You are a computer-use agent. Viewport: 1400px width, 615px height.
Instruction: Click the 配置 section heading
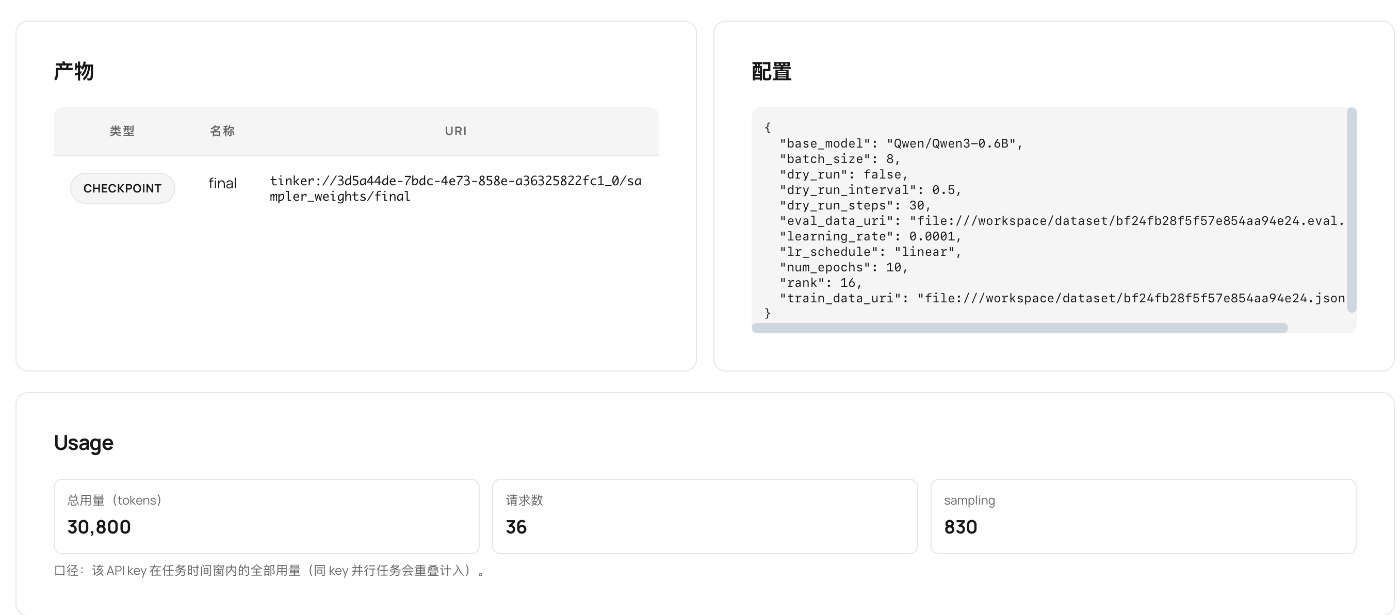772,71
